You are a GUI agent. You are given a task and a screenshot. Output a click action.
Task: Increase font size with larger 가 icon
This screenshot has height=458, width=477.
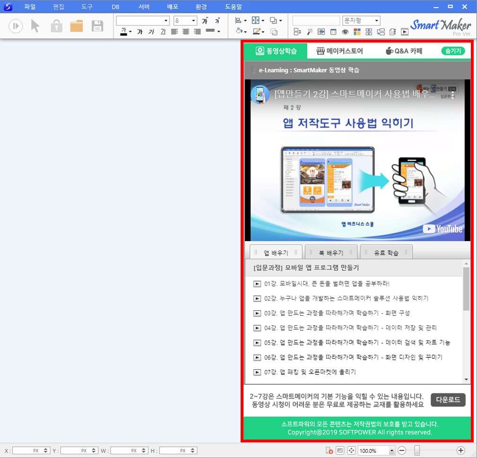tap(205, 20)
